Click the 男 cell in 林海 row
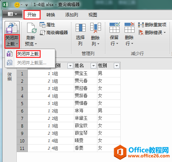The width and height of the screenshot is (172, 162). pyautogui.click(x=109, y=111)
